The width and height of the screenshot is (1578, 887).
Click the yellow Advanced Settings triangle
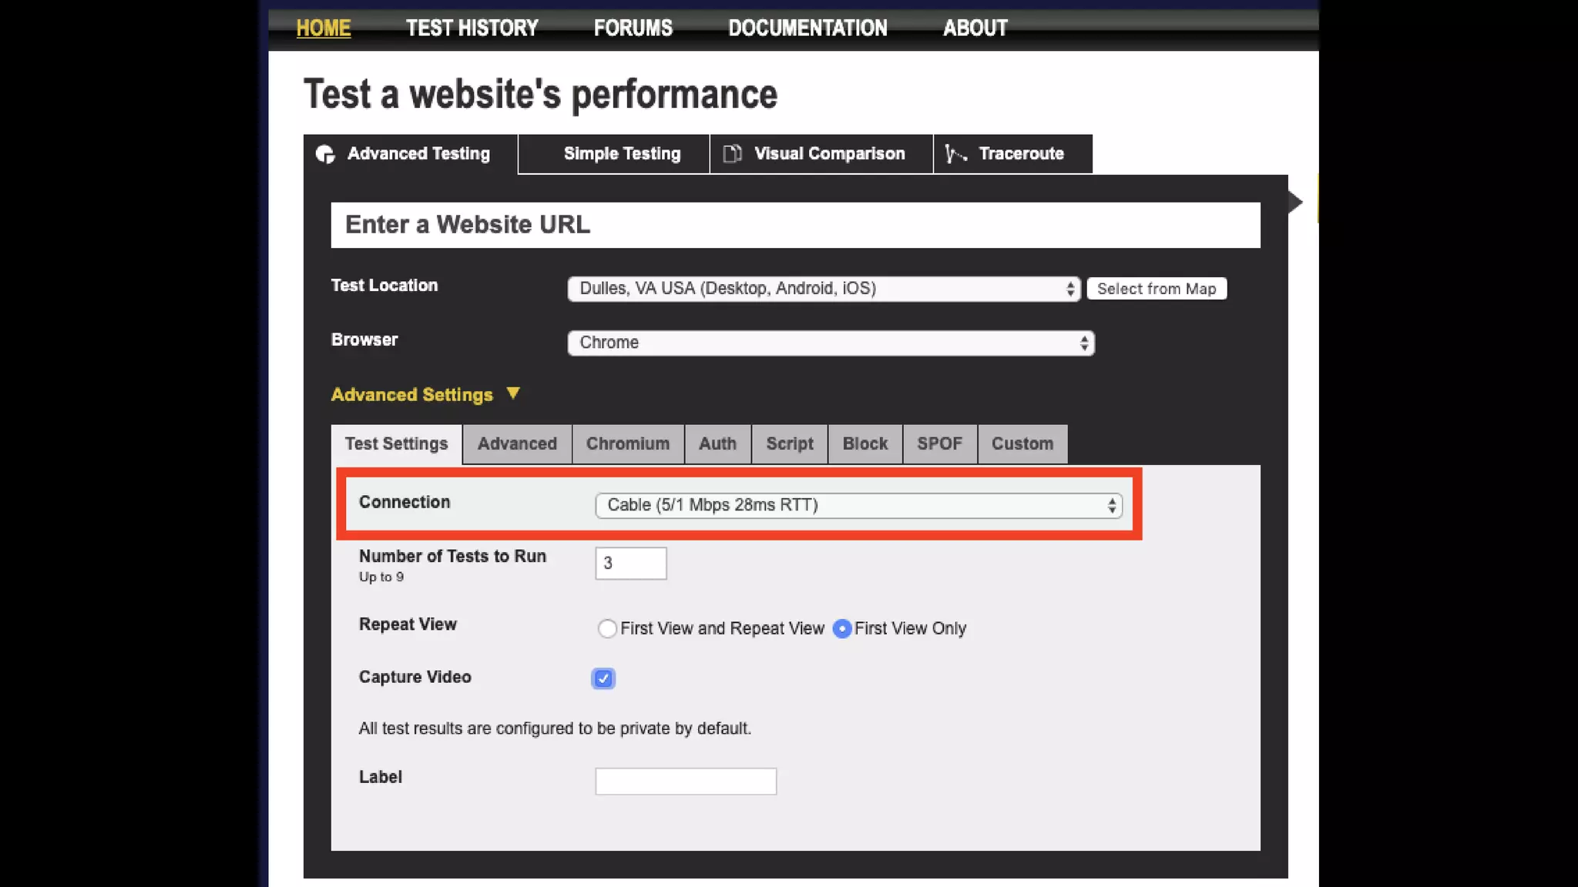513,393
